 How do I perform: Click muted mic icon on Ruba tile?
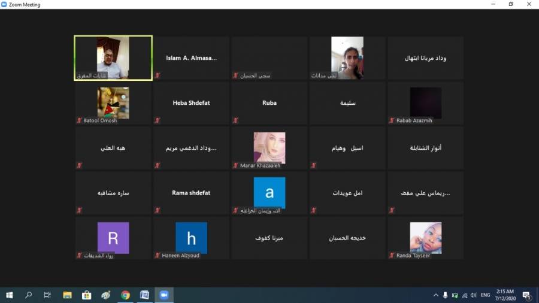[235, 120]
